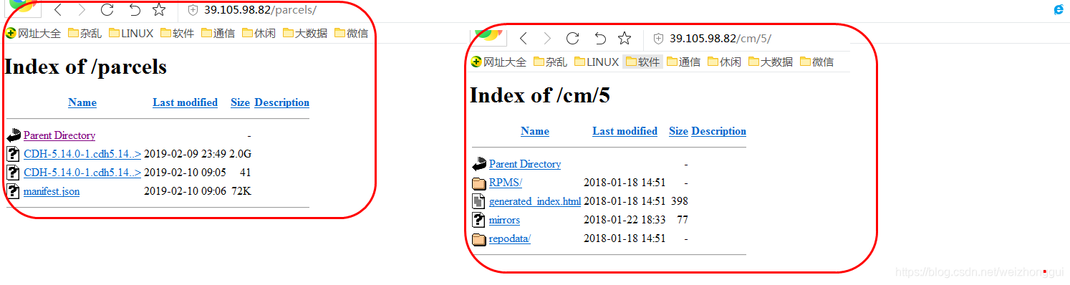Viewport: 1070px width, 285px height.
Task: Sort parcels listing by Size
Action: click(x=240, y=102)
